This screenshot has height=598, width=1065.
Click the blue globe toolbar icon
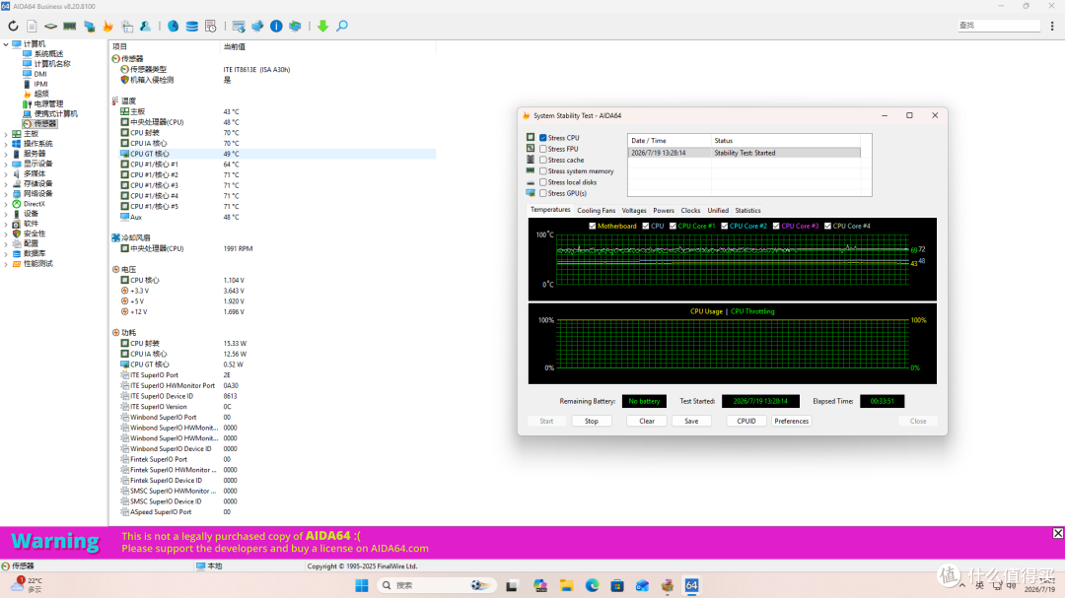pos(174,26)
